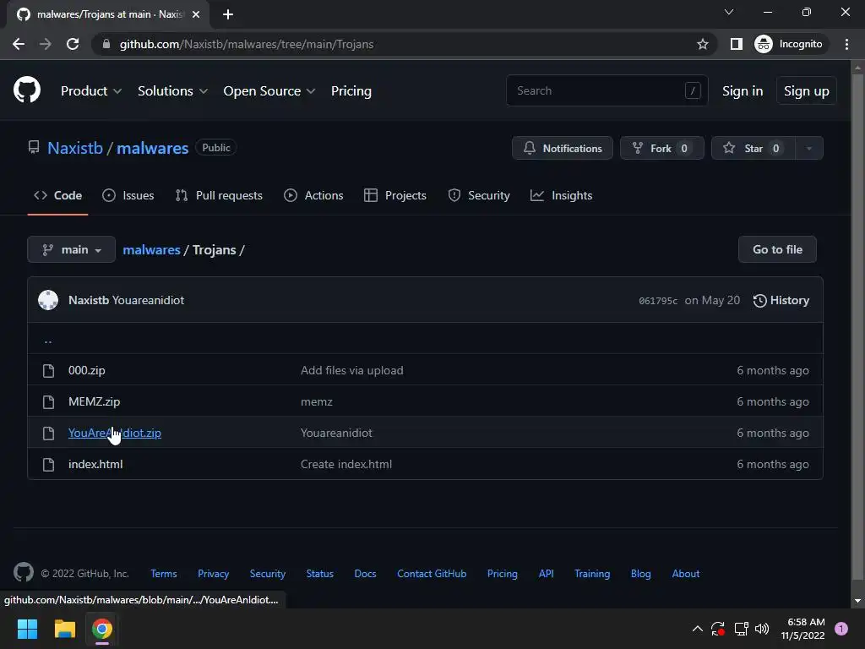Open malwares repository title link
The image size is (865, 649).
pos(153,148)
